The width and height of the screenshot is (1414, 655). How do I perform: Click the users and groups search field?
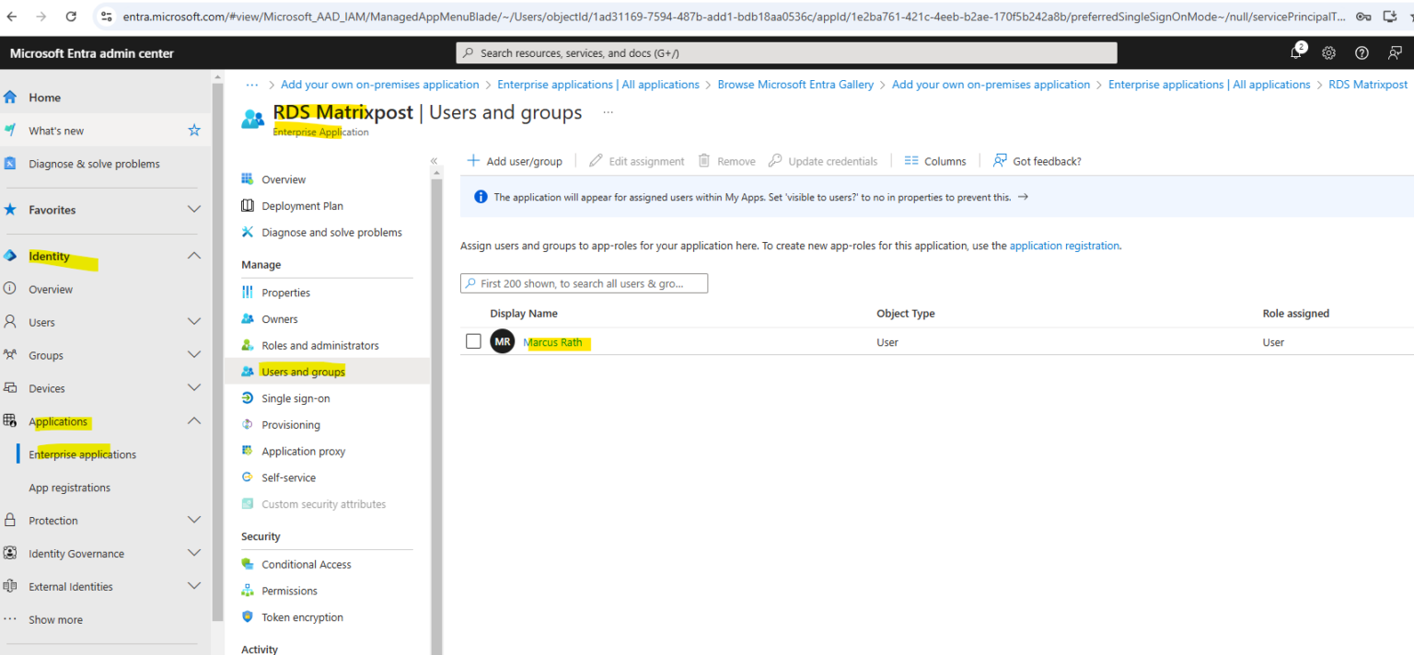[585, 283]
